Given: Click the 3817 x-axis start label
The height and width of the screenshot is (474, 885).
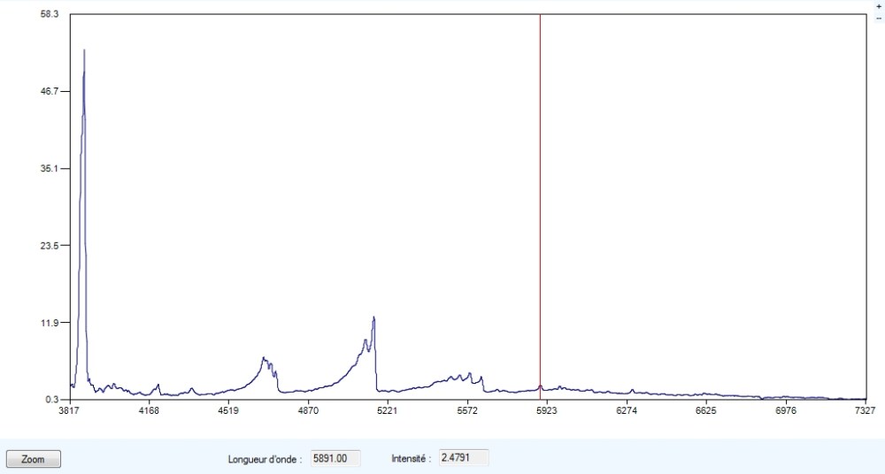Looking at the screenshot, I should (x=69, y=410).
